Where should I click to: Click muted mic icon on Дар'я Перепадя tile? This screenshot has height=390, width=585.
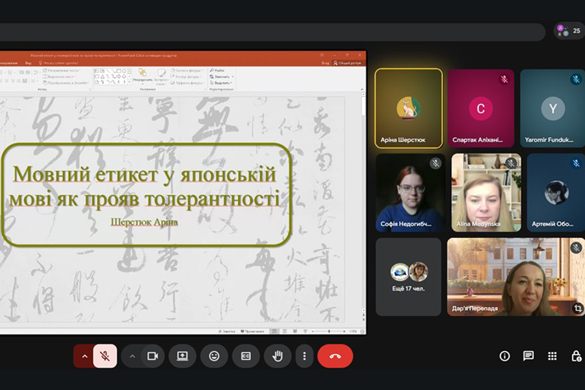pyautogui.click(x=576, y=248)
